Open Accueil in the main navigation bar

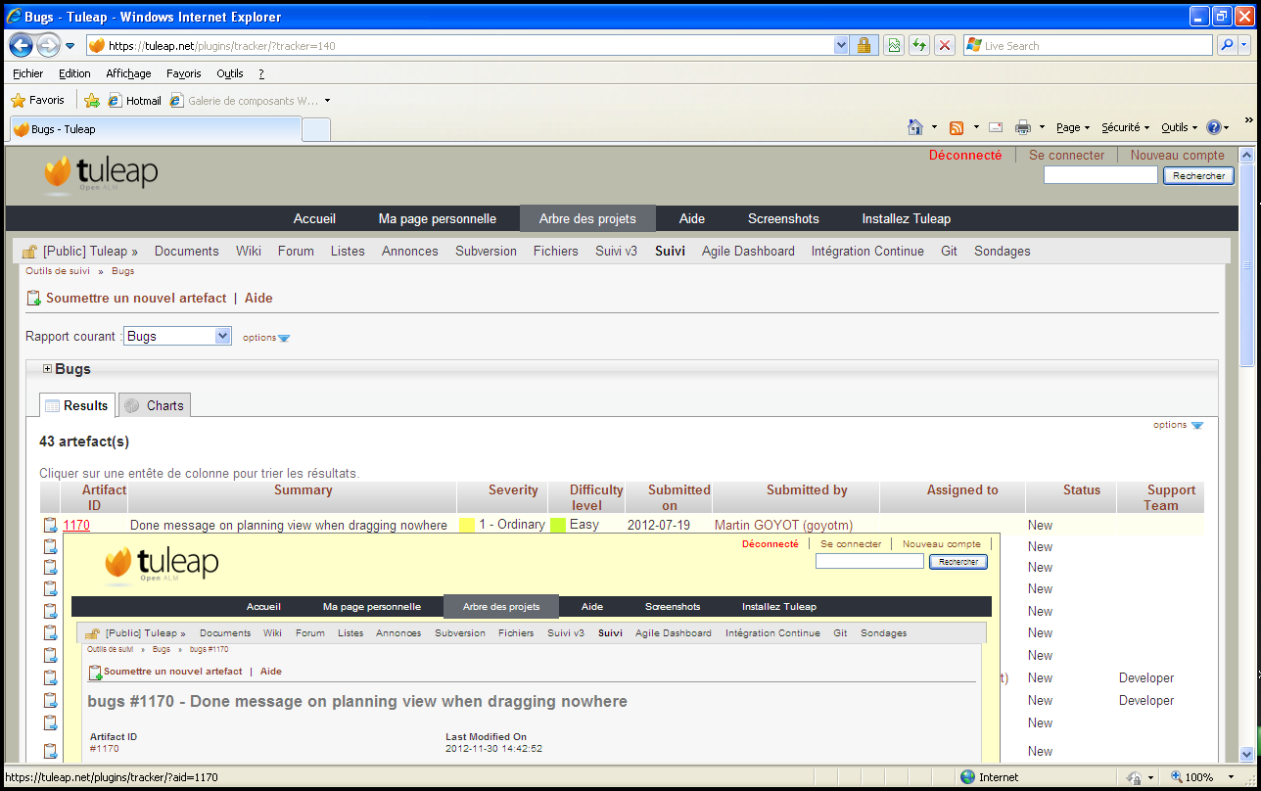click(314, 218)
